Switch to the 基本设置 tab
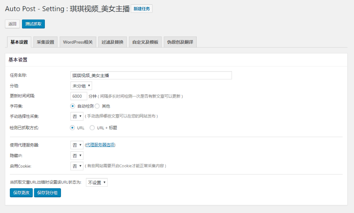The image size is (354, 213). click(x=19, y=42)
